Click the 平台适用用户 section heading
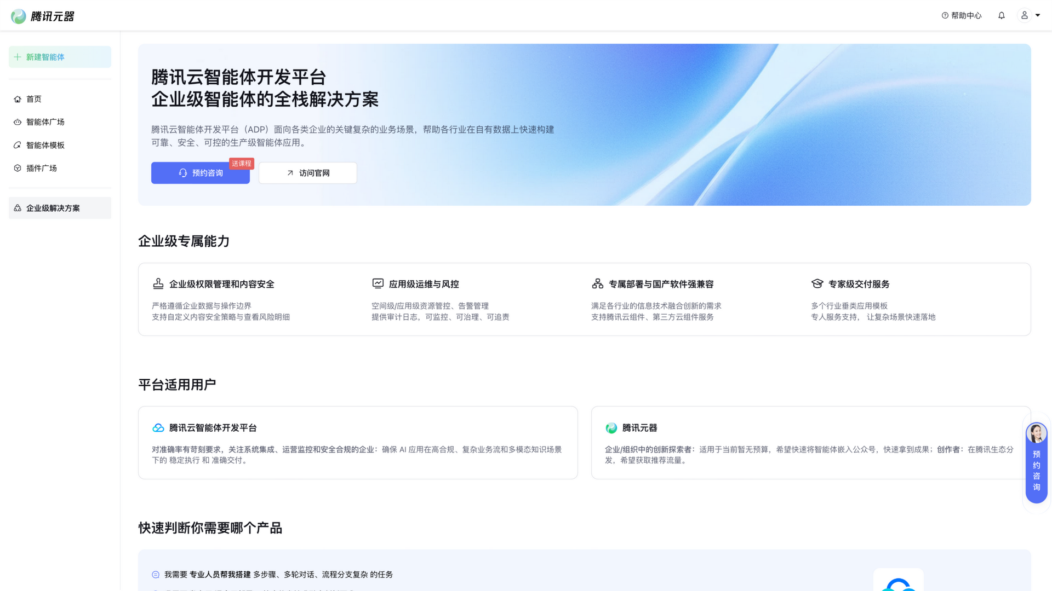 tap(177, 385)
